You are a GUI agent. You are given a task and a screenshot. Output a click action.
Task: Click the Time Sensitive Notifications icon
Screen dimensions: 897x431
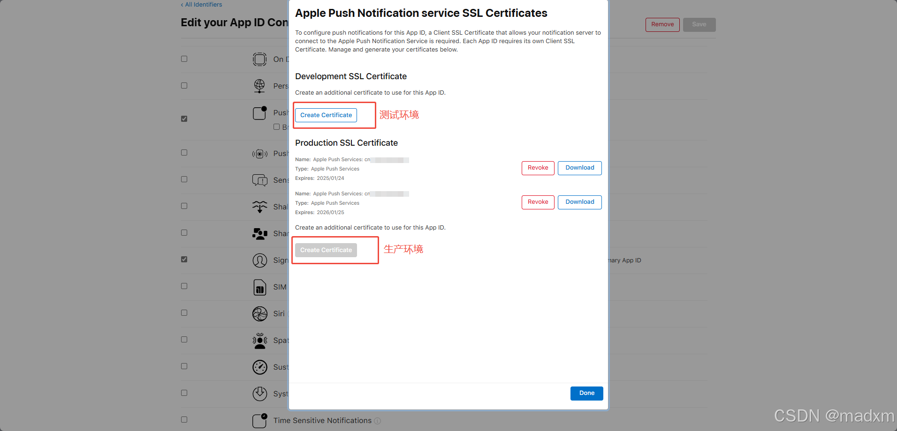[259, 420]
